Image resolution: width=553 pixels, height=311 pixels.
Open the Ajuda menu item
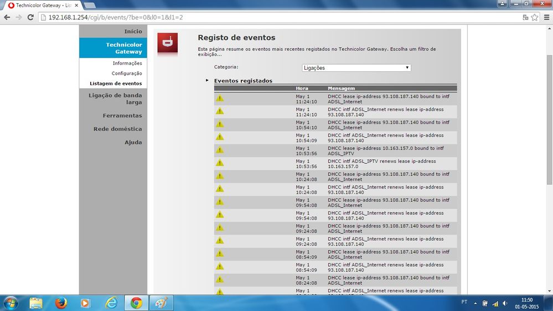click(x=133, y=142)
